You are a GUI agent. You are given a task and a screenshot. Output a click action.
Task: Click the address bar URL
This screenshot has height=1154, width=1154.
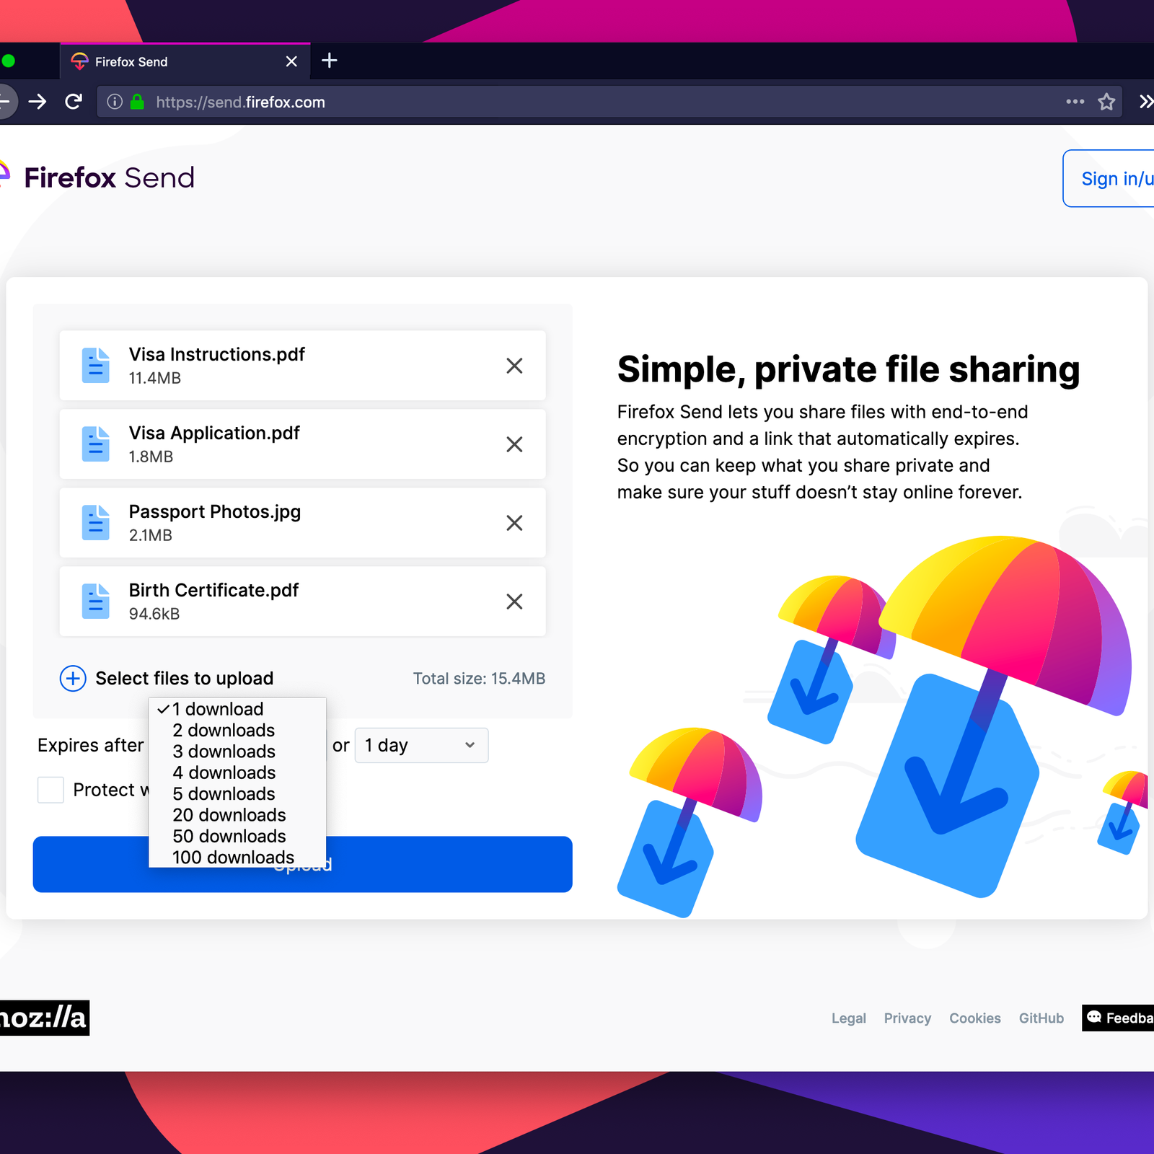tap(240, 102)
